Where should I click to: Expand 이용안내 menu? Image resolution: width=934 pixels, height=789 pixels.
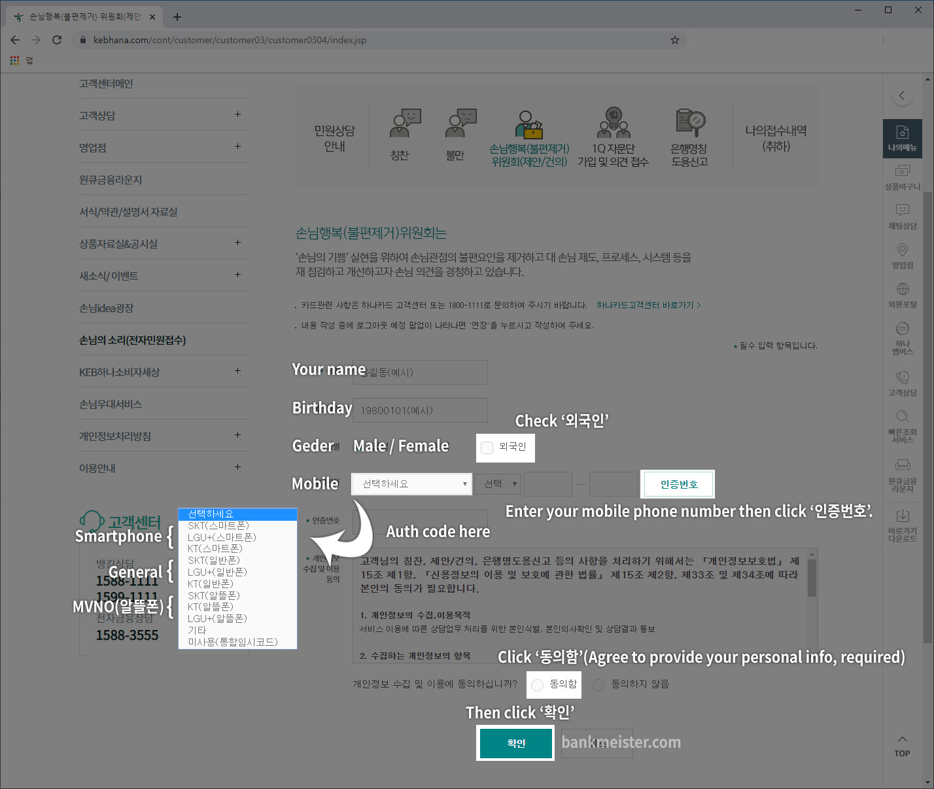click(x=237, y=467)
